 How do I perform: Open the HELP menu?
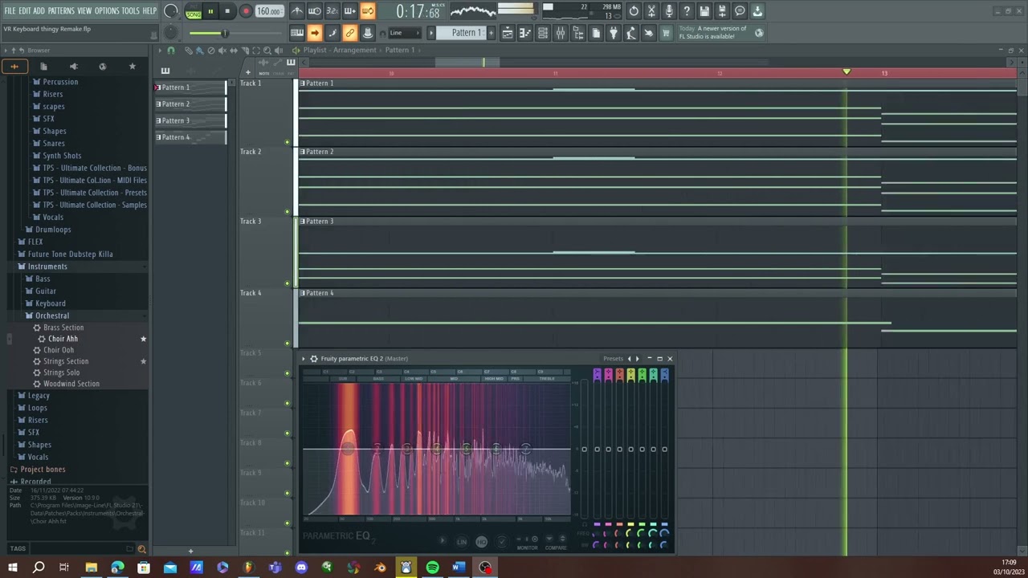click(149, 10)
